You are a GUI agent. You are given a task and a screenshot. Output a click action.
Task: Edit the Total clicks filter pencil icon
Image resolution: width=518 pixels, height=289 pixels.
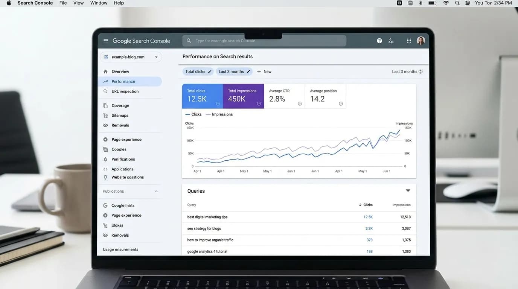[x=210, y=71]
